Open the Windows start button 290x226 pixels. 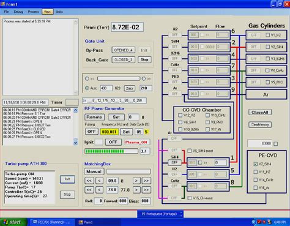point(13,222)
